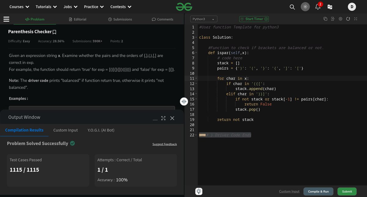The width and height of the screenshot is (367, 197).
Task: Open the search icon in header
Action: tap(292, 7)
